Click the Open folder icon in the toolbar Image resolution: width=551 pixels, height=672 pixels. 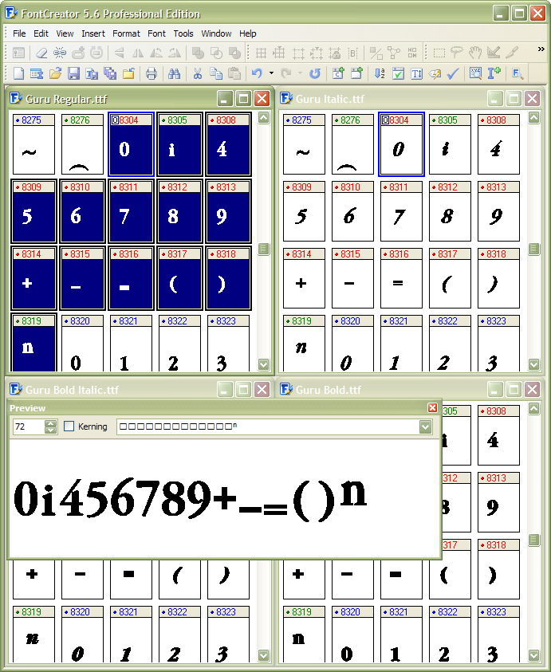point(55,73)
